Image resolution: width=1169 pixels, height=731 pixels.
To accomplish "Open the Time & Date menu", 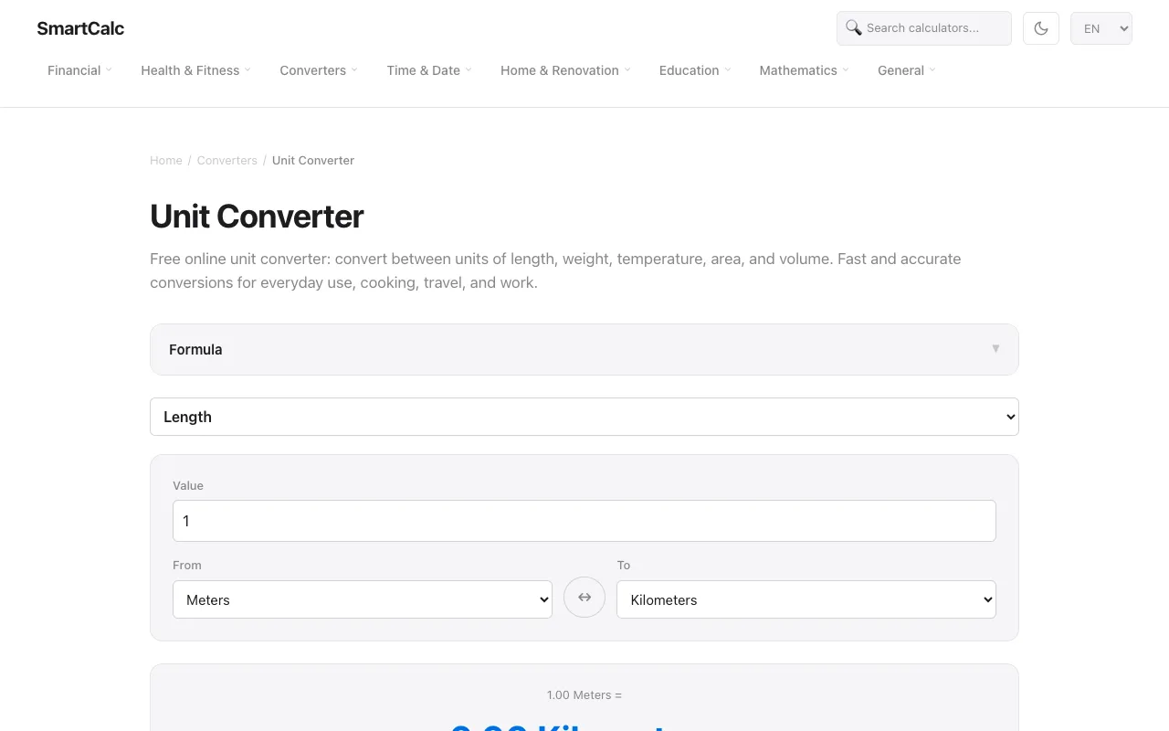I will 429,70.
